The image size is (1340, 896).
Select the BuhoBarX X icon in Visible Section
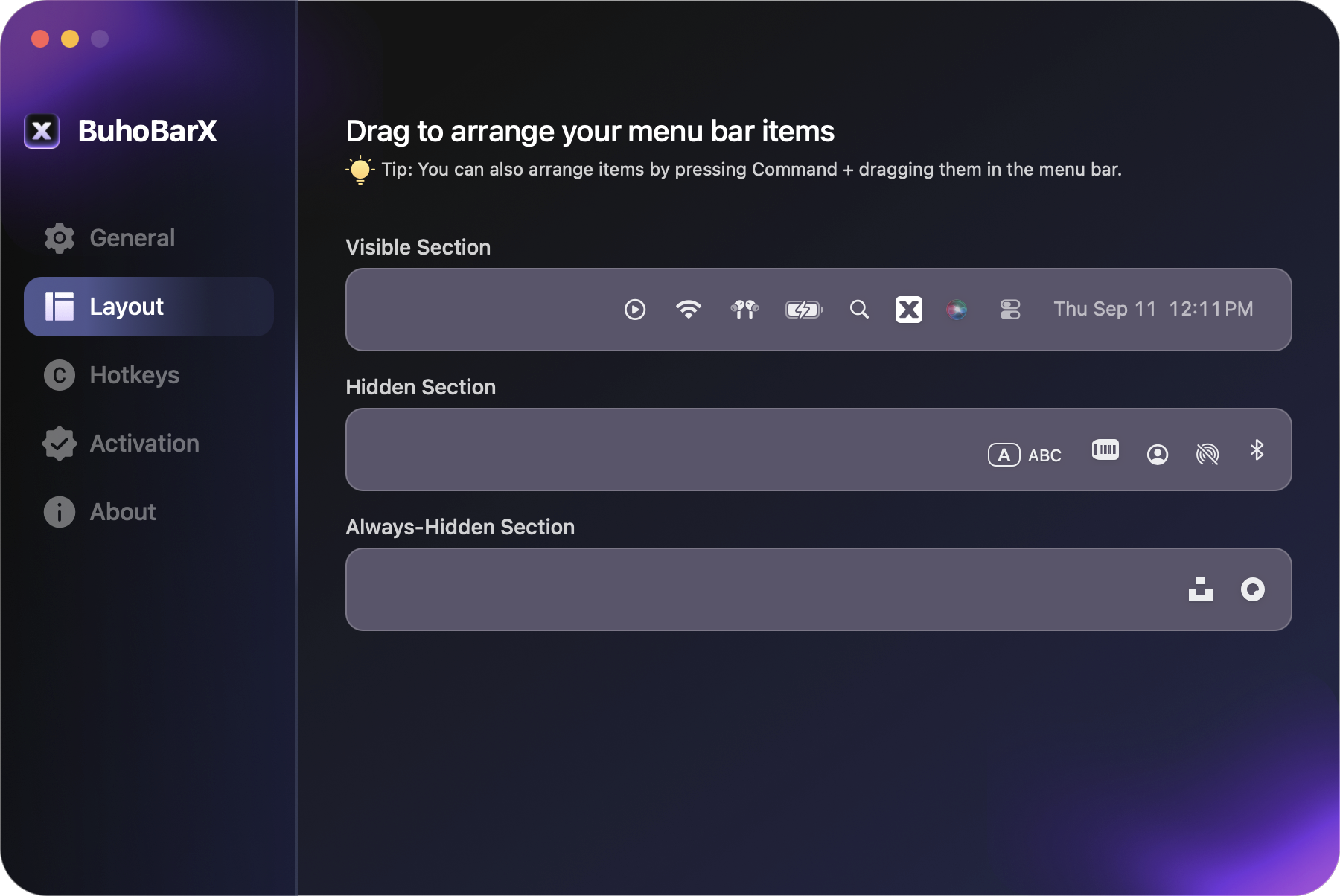[909, 310]
